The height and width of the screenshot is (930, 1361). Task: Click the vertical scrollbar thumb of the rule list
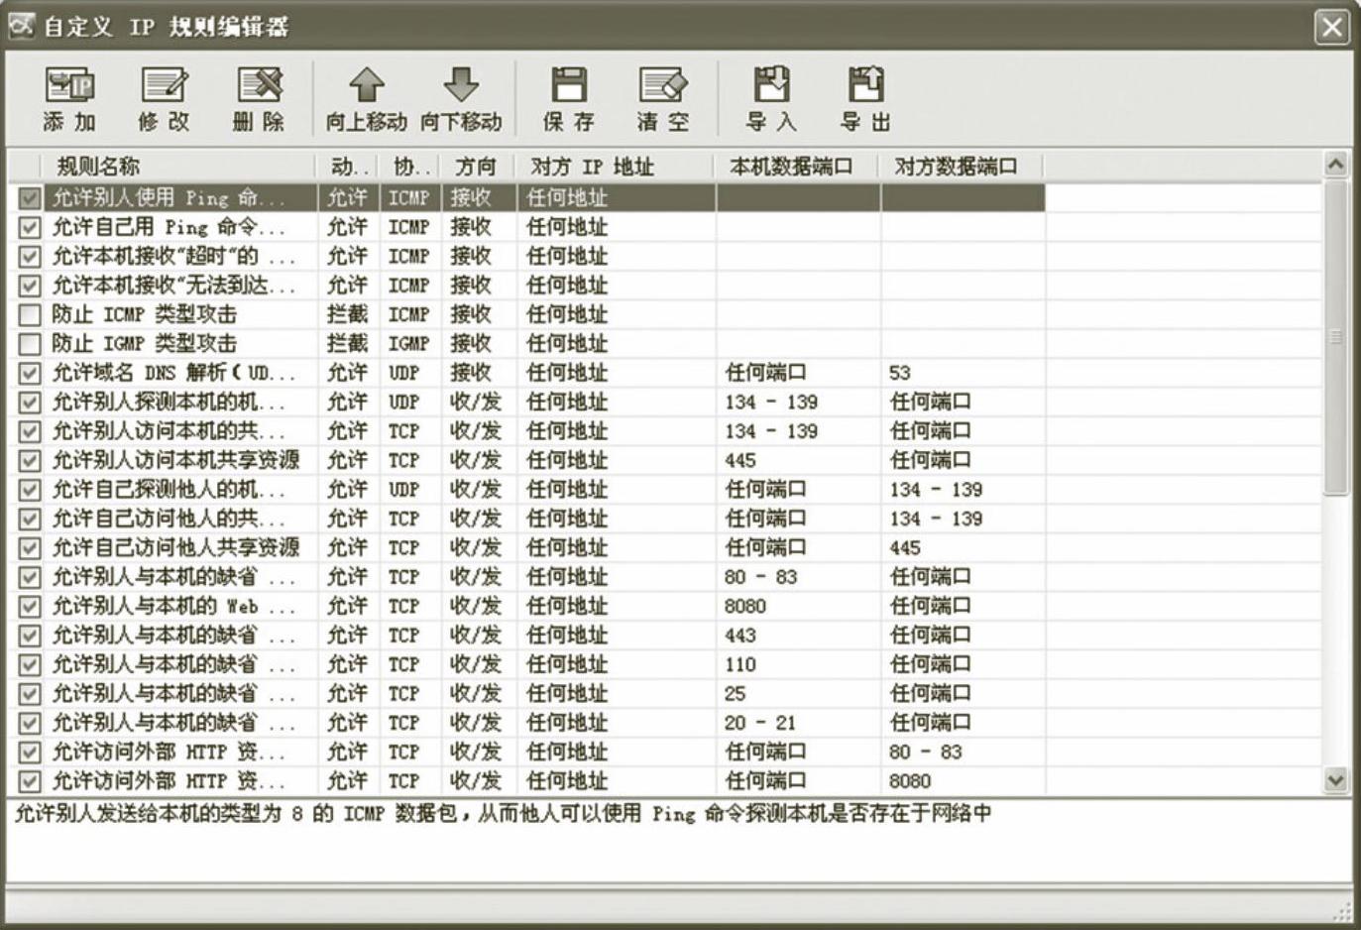click(x=1336, y=337)
